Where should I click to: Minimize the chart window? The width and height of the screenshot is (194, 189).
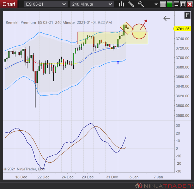176,4
